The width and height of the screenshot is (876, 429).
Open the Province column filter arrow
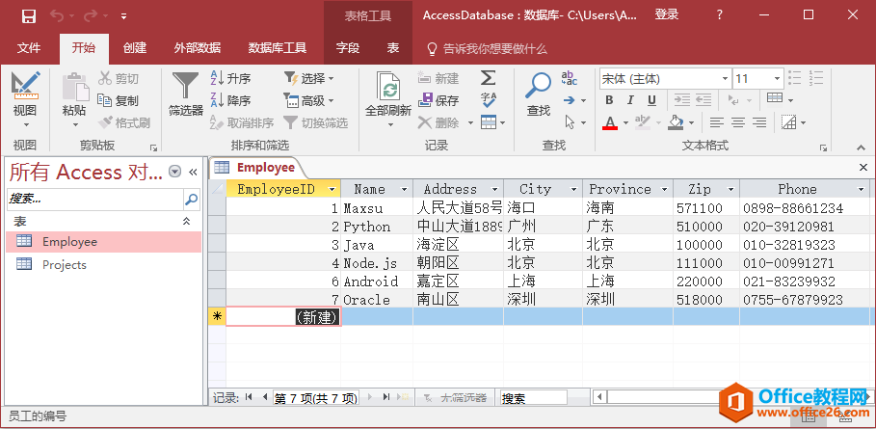tap(664, 189)
